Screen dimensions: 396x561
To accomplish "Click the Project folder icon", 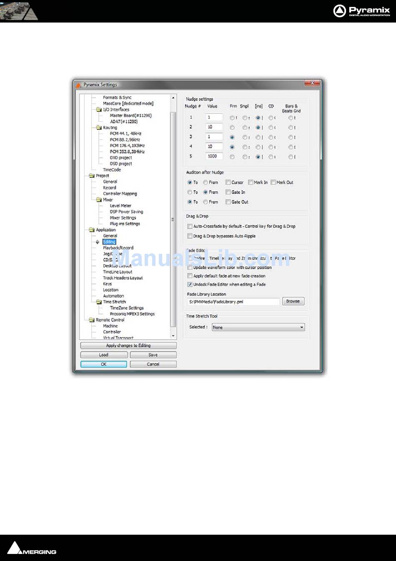I will [x=92, y=176].
